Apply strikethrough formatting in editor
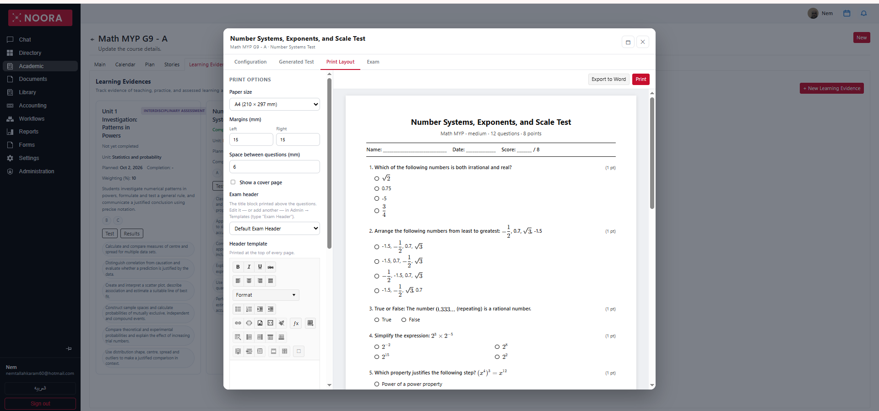 pos(271,267)
